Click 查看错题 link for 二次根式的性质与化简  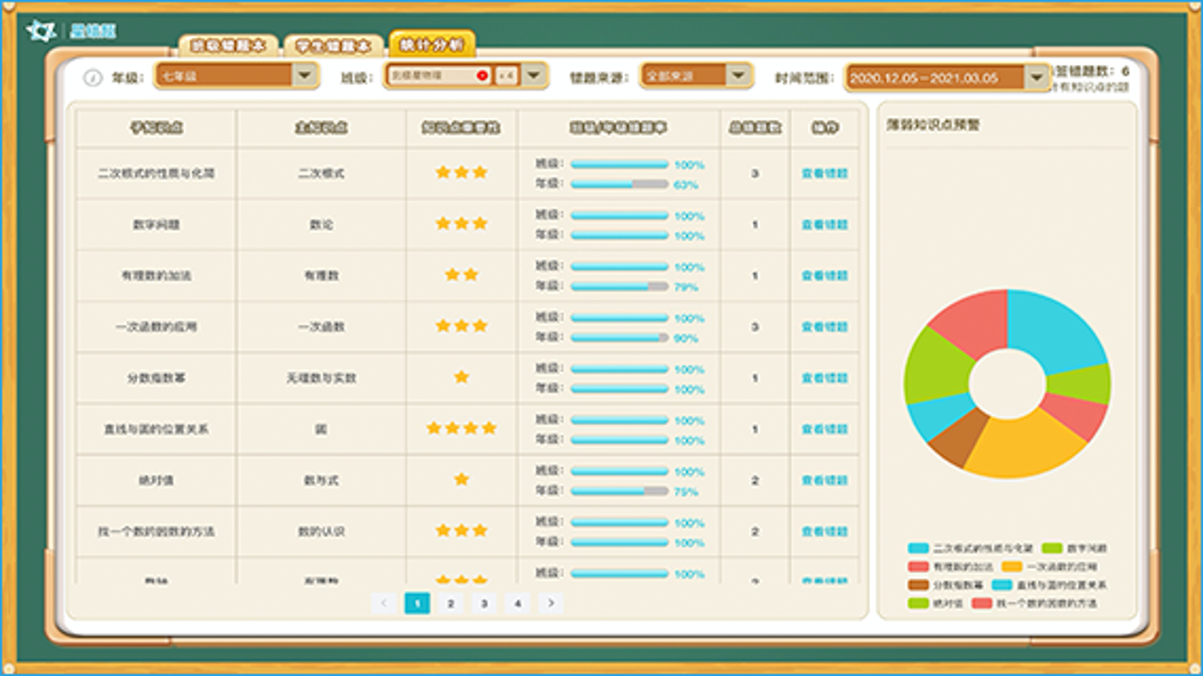click(x=824, y=174)
